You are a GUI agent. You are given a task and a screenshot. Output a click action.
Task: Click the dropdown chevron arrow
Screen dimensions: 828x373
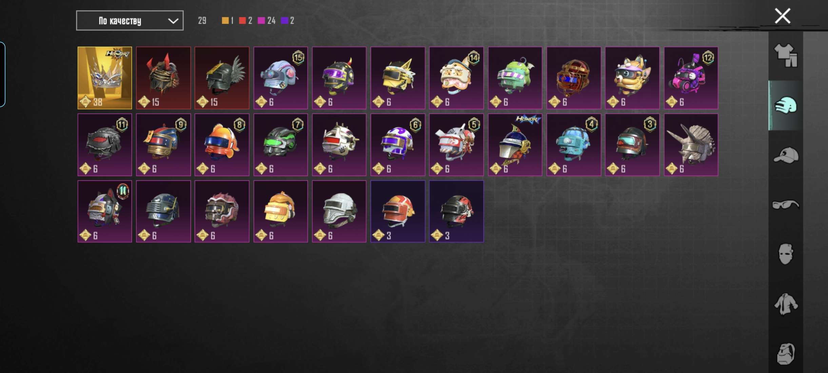(173, 21)
